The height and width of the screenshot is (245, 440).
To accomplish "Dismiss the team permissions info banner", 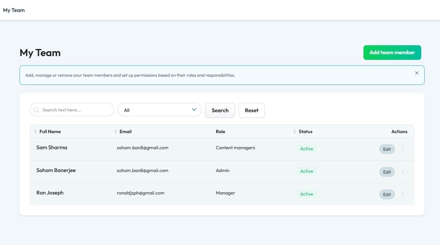I will point(417,73).
